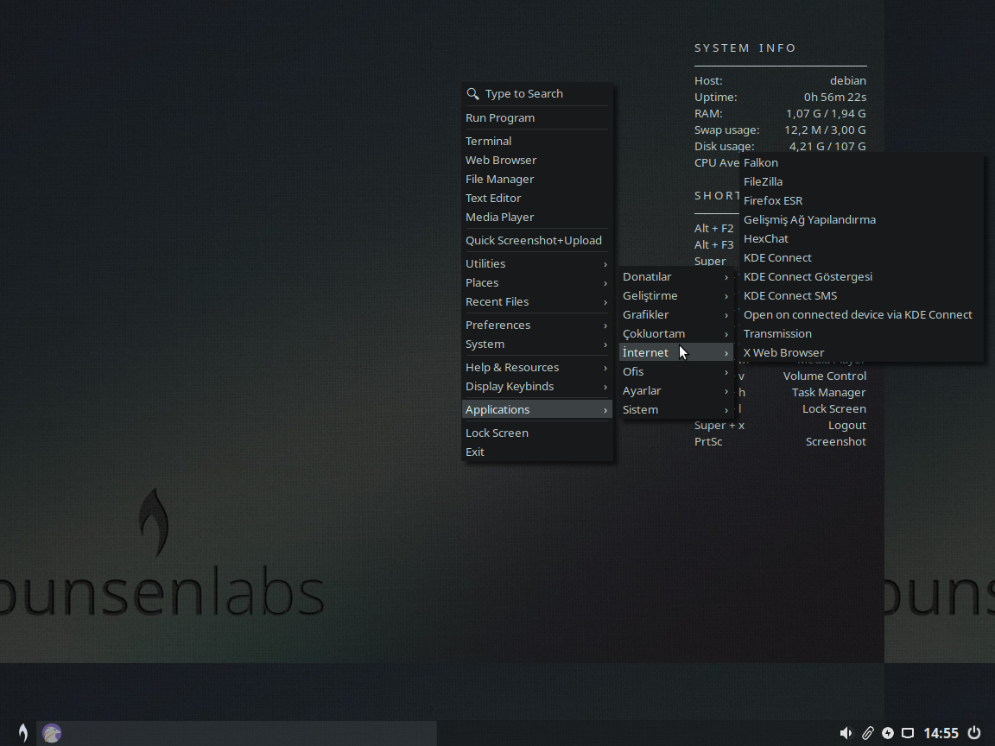Open the Applications submenu
The width and height of the screenshot is (995, 746).
537,410
